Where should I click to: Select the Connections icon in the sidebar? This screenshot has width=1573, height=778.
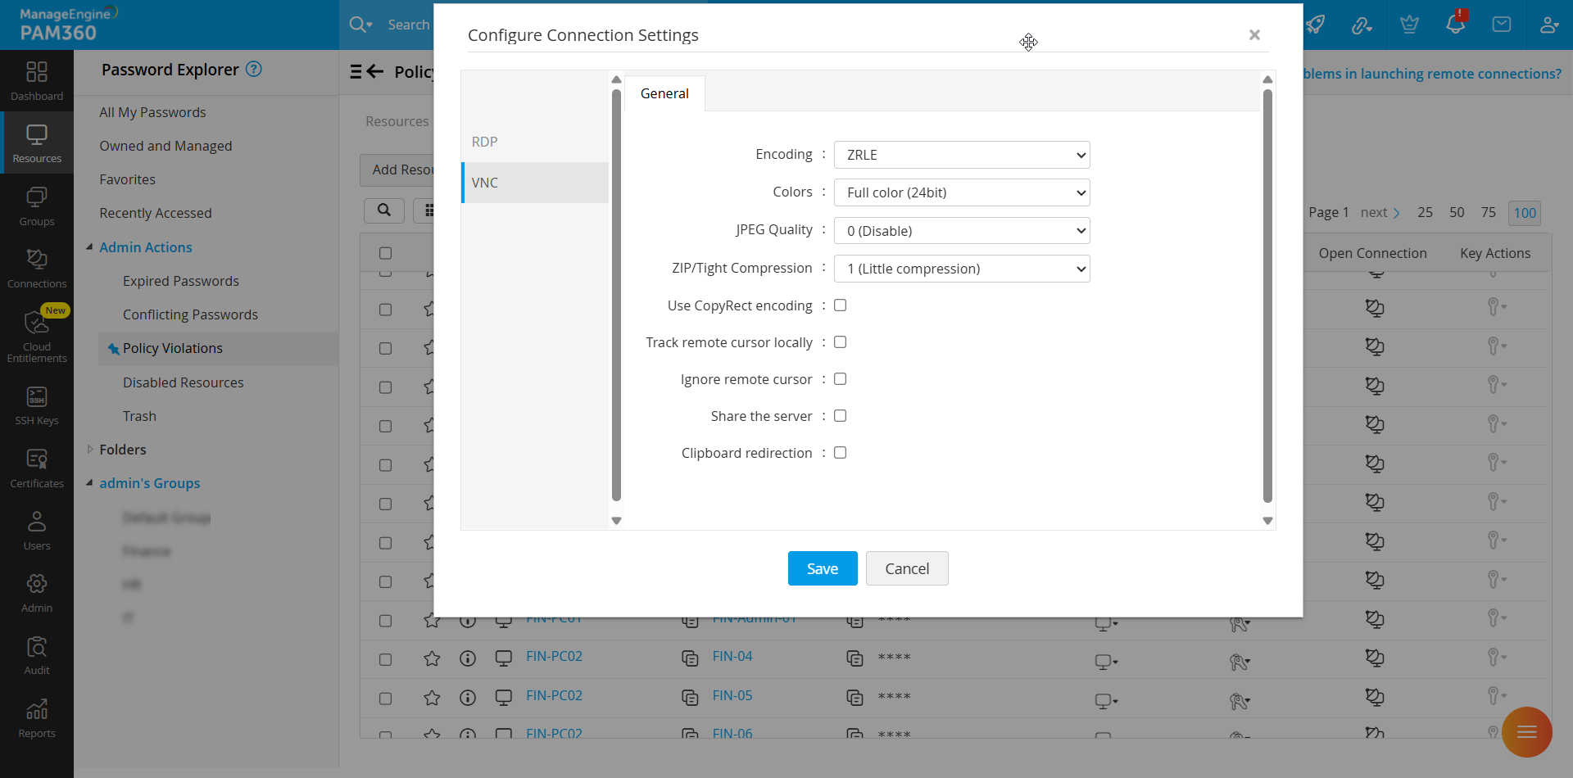click(36, 266)
